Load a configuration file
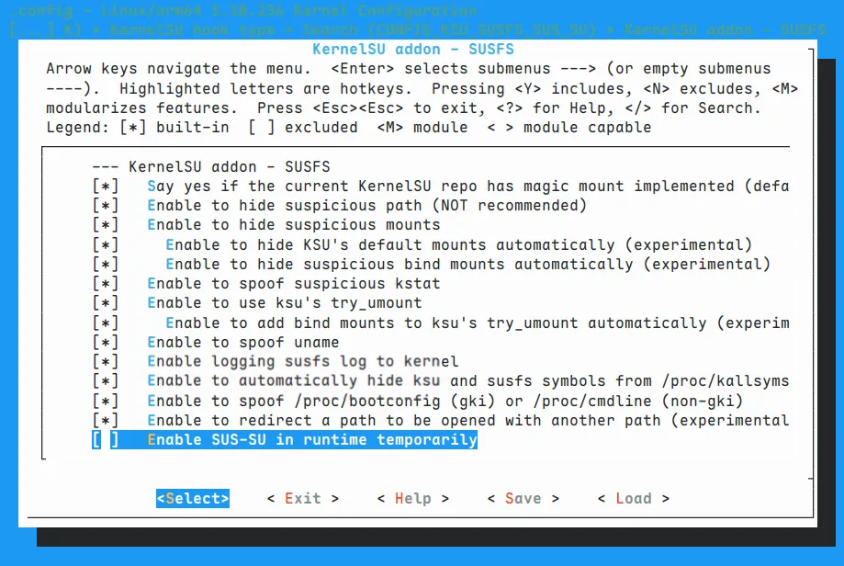This screenshot has height=566, width=844. point(633,498)
